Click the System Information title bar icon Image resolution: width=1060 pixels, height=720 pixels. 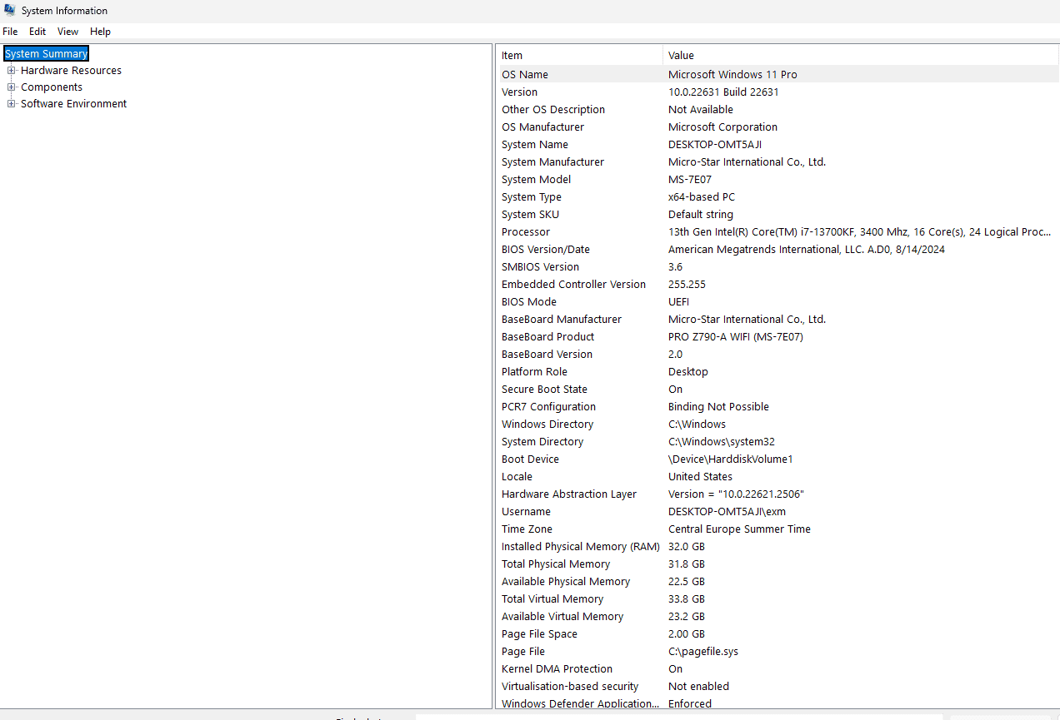click(x=9, y=11)
